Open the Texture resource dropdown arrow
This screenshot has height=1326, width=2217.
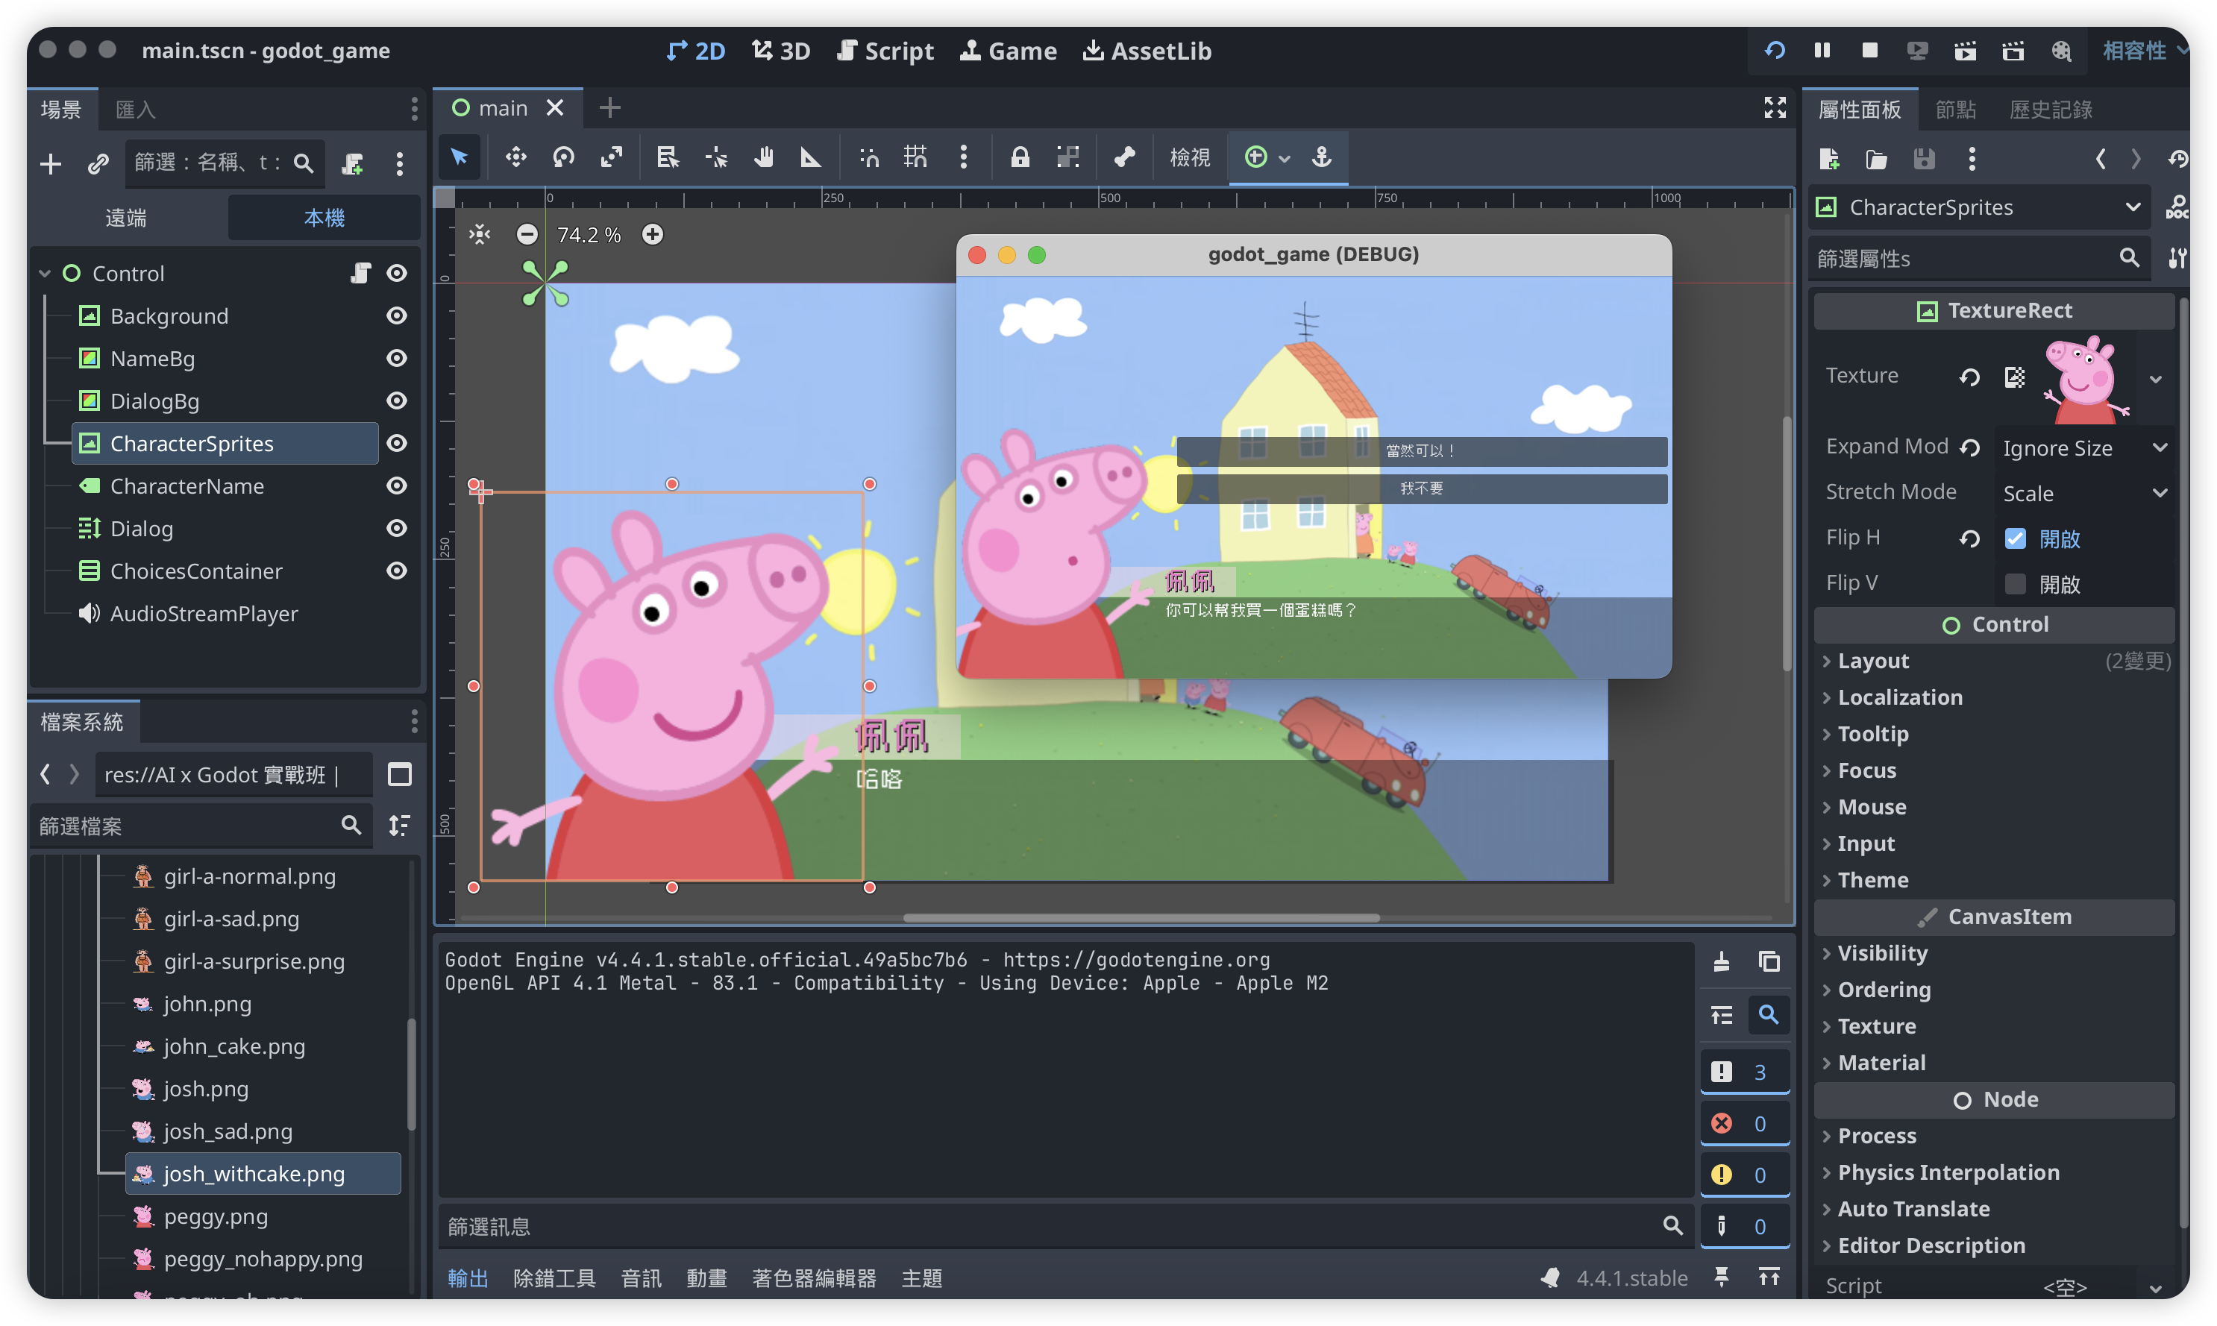[x=2155, y=379]
